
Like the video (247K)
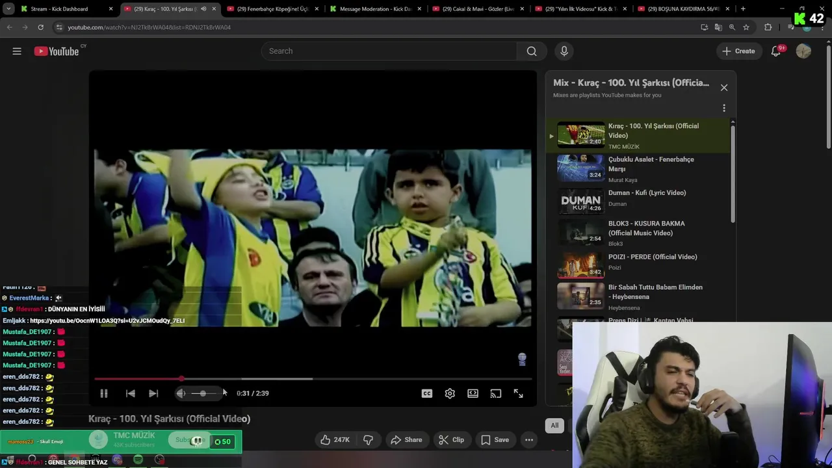pyautogui.click(x=335, y=440)
